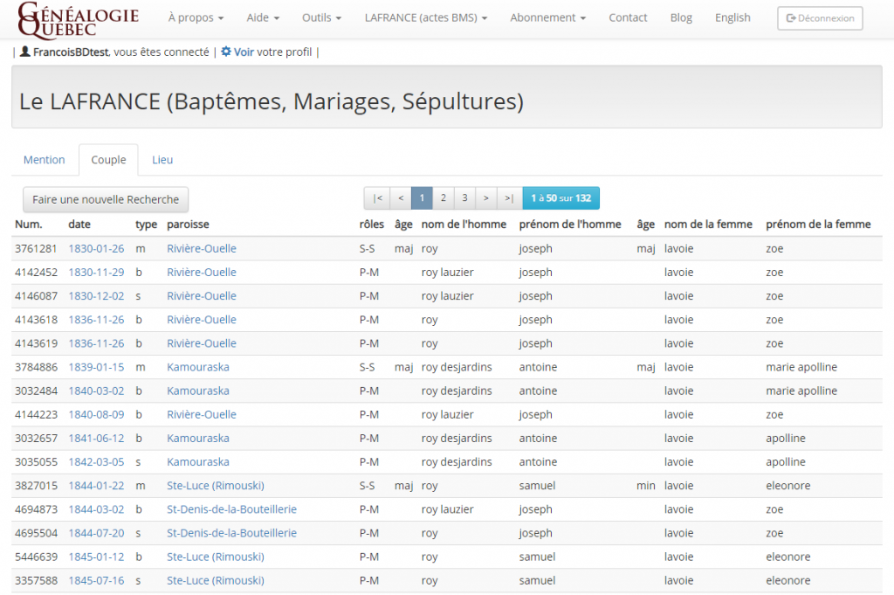Open record dated 1841-06-12
The image size is (894, 595).
(x=96, y=438)
